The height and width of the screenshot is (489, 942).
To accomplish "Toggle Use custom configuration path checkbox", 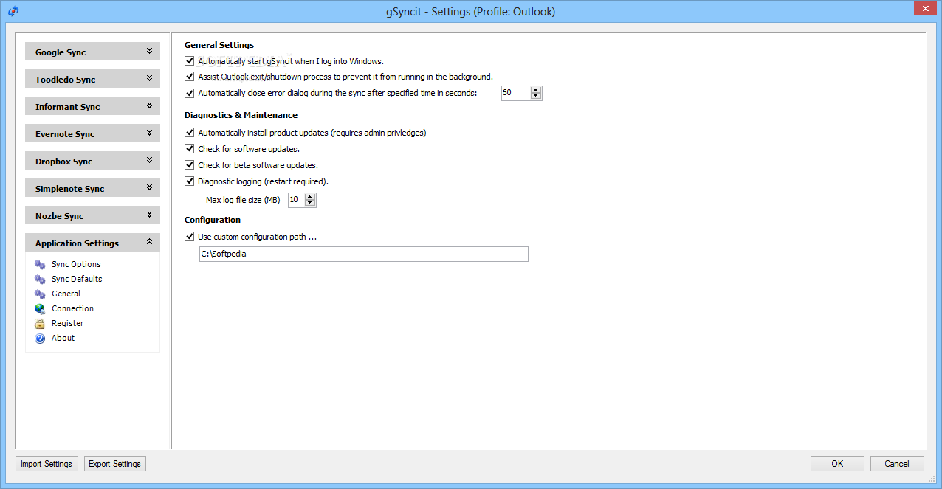I will (189, 237).
